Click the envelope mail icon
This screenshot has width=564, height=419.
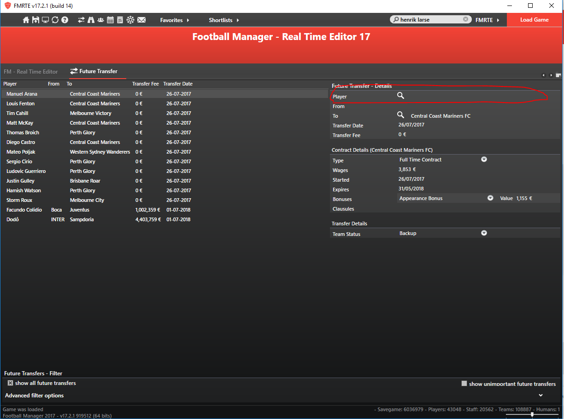(x=141, y=20)
